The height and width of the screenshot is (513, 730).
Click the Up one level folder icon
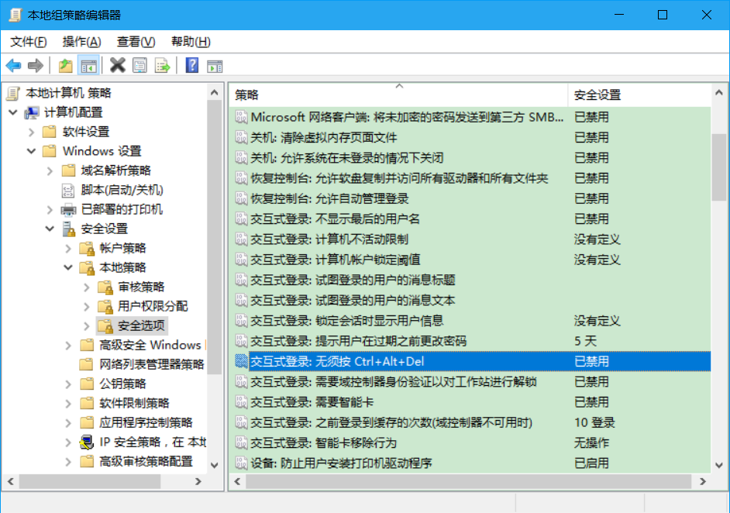click(66, 66)
